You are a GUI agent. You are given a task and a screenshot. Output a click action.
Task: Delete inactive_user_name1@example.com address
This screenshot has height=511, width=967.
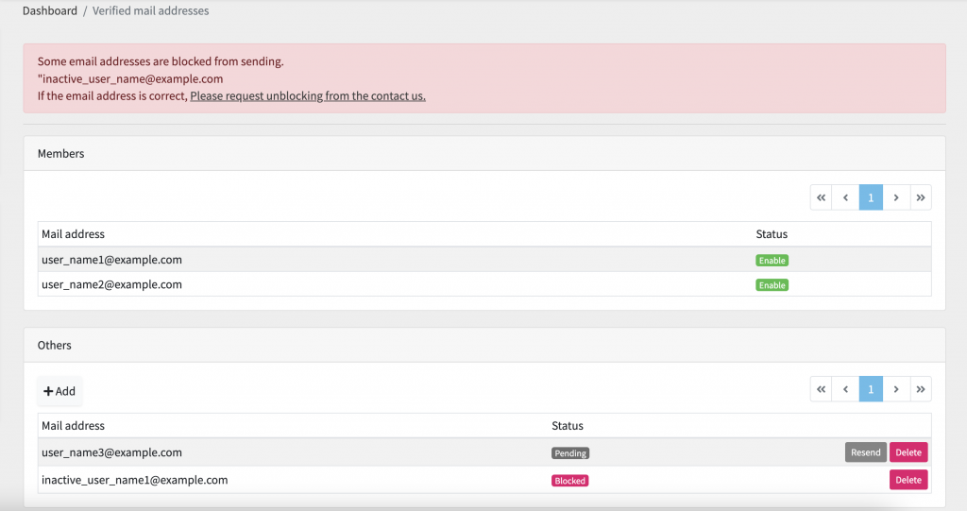tap(908, 480)
